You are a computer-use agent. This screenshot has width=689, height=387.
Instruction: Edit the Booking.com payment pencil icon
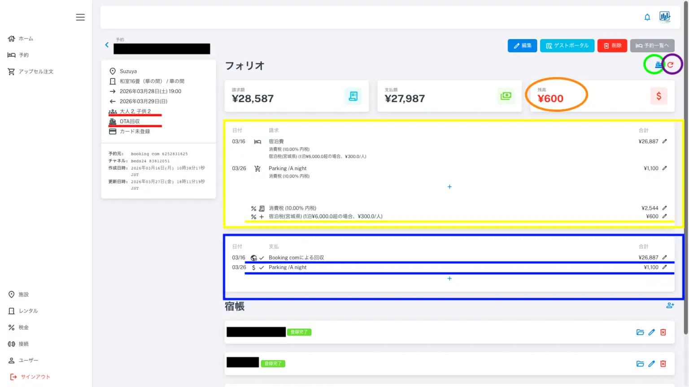pyautogui.click(x=664, y=258)
